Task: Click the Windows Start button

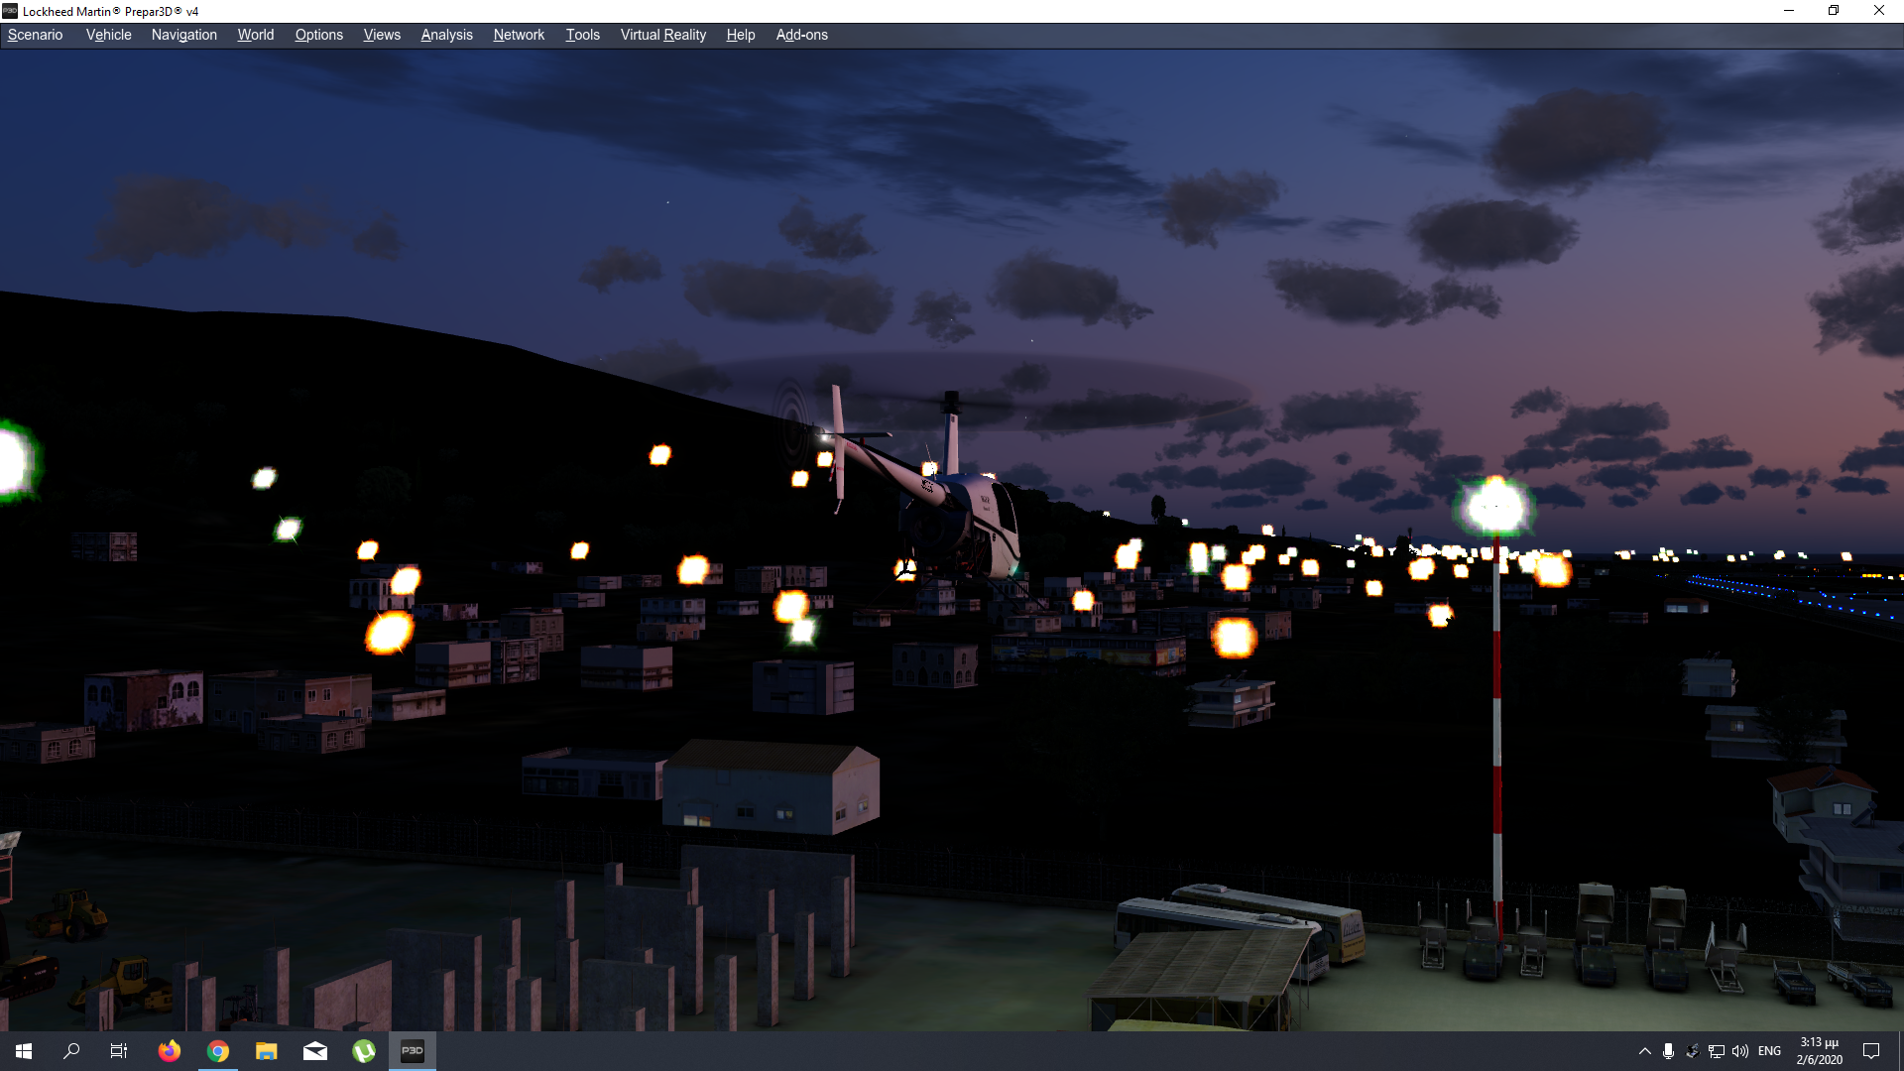Action: pos(24,1051)
